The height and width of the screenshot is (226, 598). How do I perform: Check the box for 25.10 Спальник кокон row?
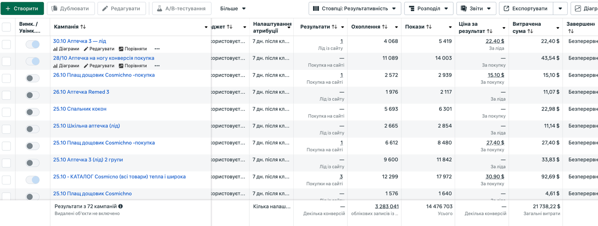[6, 112]
